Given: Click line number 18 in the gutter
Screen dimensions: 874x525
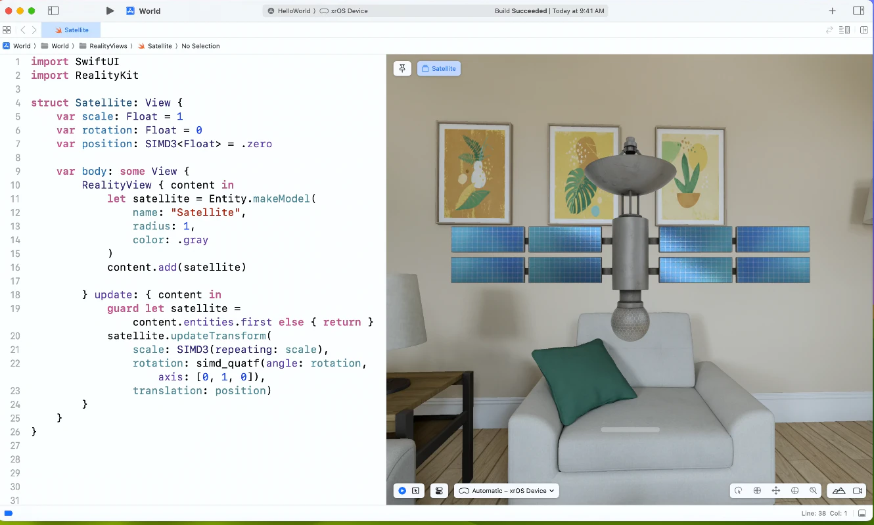Looking at the screenshot, I should pos(15,295).
